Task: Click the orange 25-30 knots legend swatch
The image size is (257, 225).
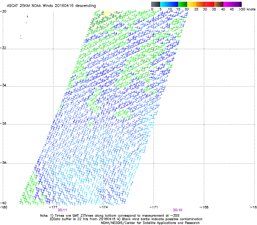Action: coord(201,4)
